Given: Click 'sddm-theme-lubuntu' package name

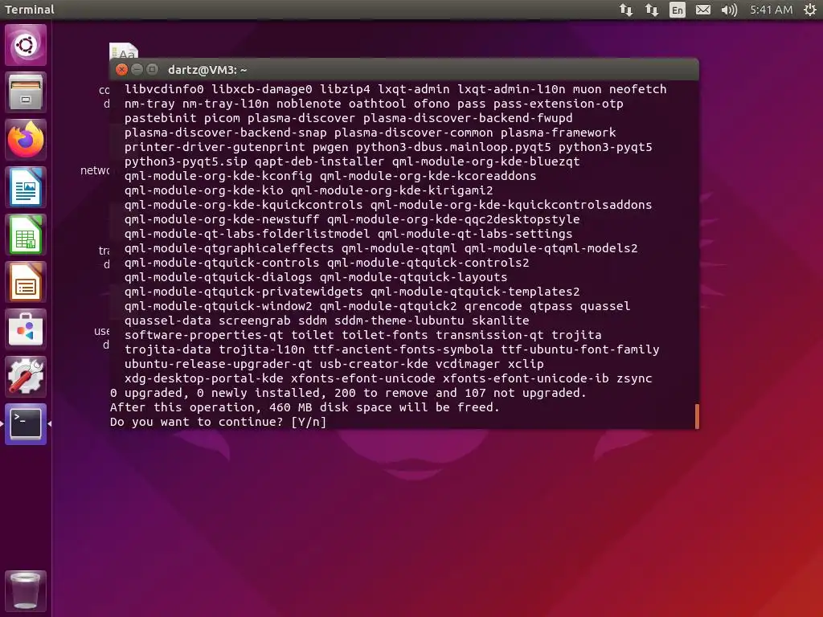Looking at the screenshot, I should [x=399, y=321].
